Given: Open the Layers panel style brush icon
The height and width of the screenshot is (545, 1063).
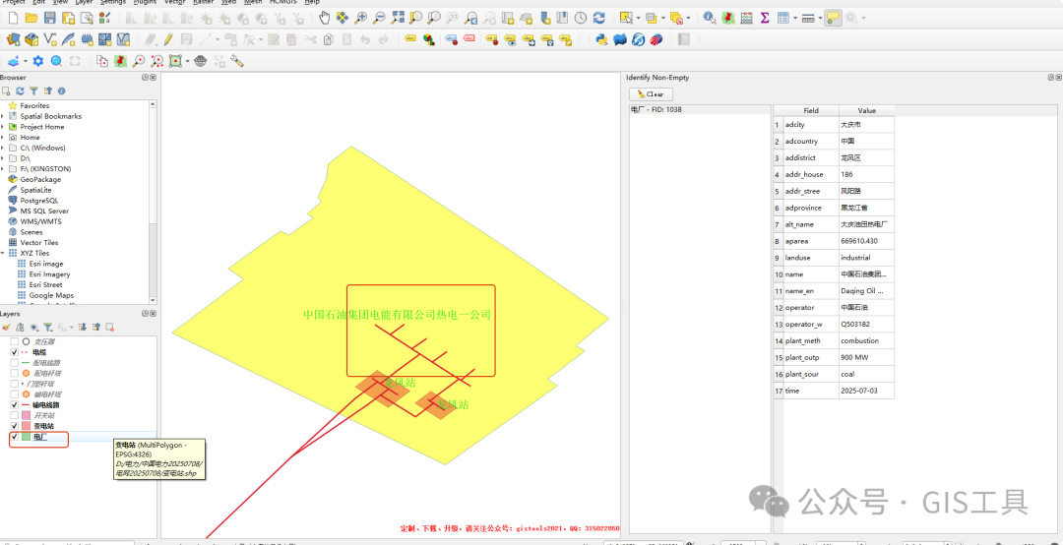Looking at the screenshot, I should click(6, 327).
